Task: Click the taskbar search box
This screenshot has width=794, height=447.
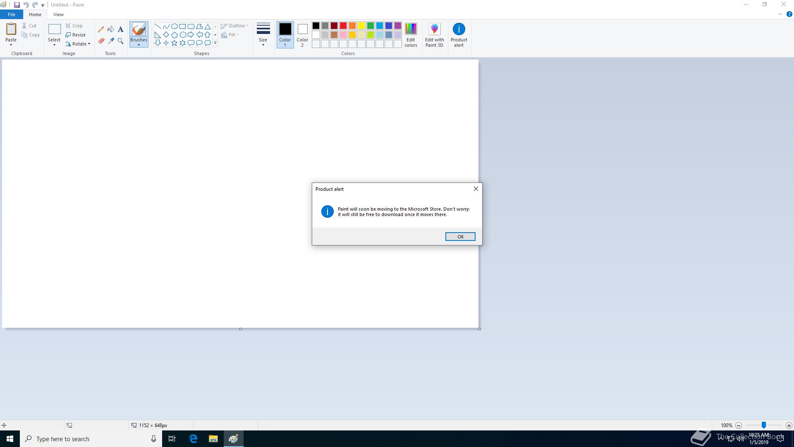Action: 91,439
